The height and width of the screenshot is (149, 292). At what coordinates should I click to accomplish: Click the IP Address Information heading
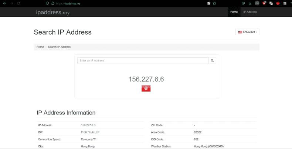[x=66, y=113]
